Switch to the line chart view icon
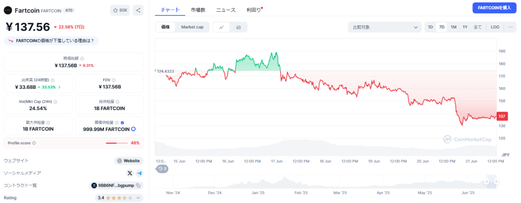Screen dimensions: 521x203 pos(221,27)
